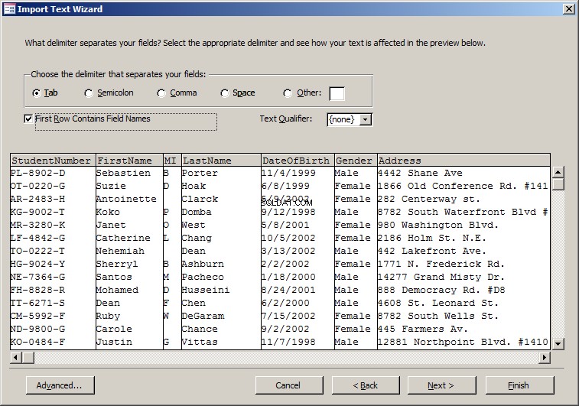Click student number PL-8902-D
579x406 pixels.
coord(38,173)
